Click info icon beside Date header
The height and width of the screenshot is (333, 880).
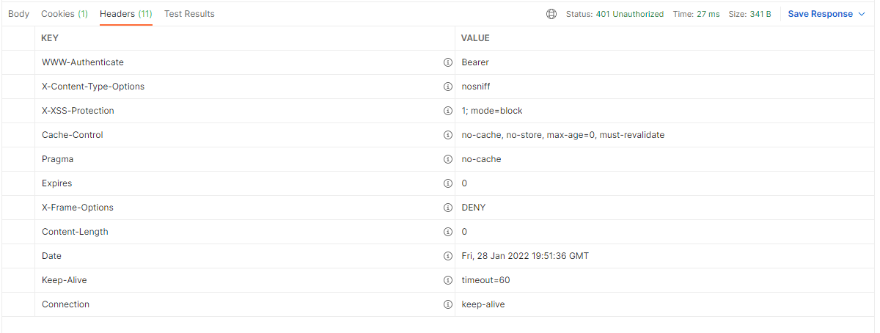click(447, 256)
